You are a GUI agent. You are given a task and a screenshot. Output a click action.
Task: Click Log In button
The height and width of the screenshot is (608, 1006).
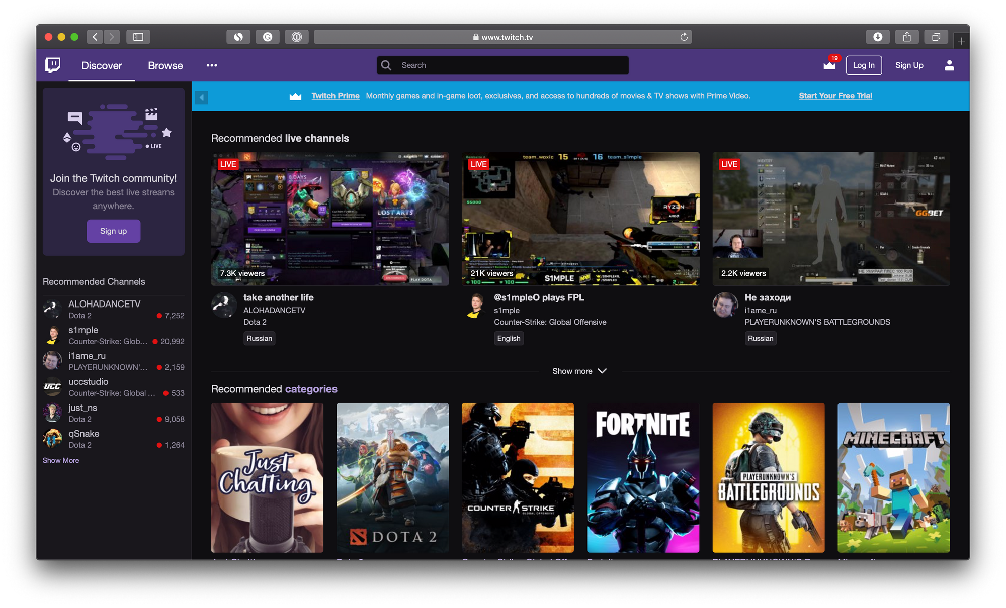(863, 65)
